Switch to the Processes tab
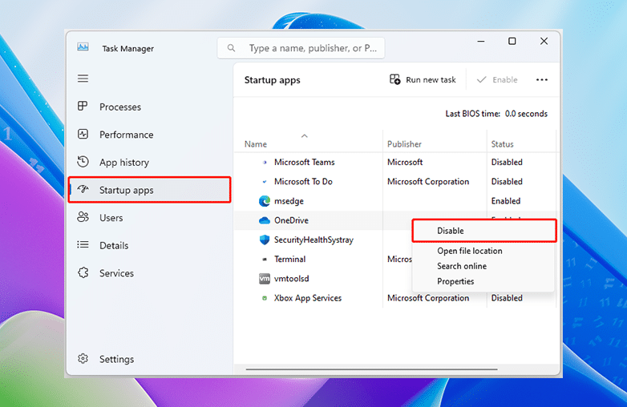 [150, 107]
